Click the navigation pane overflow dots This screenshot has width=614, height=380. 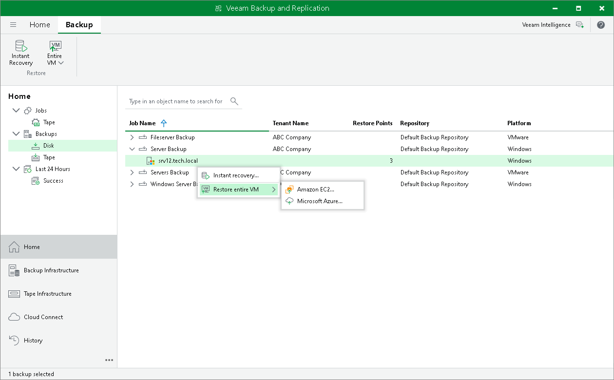109,360
